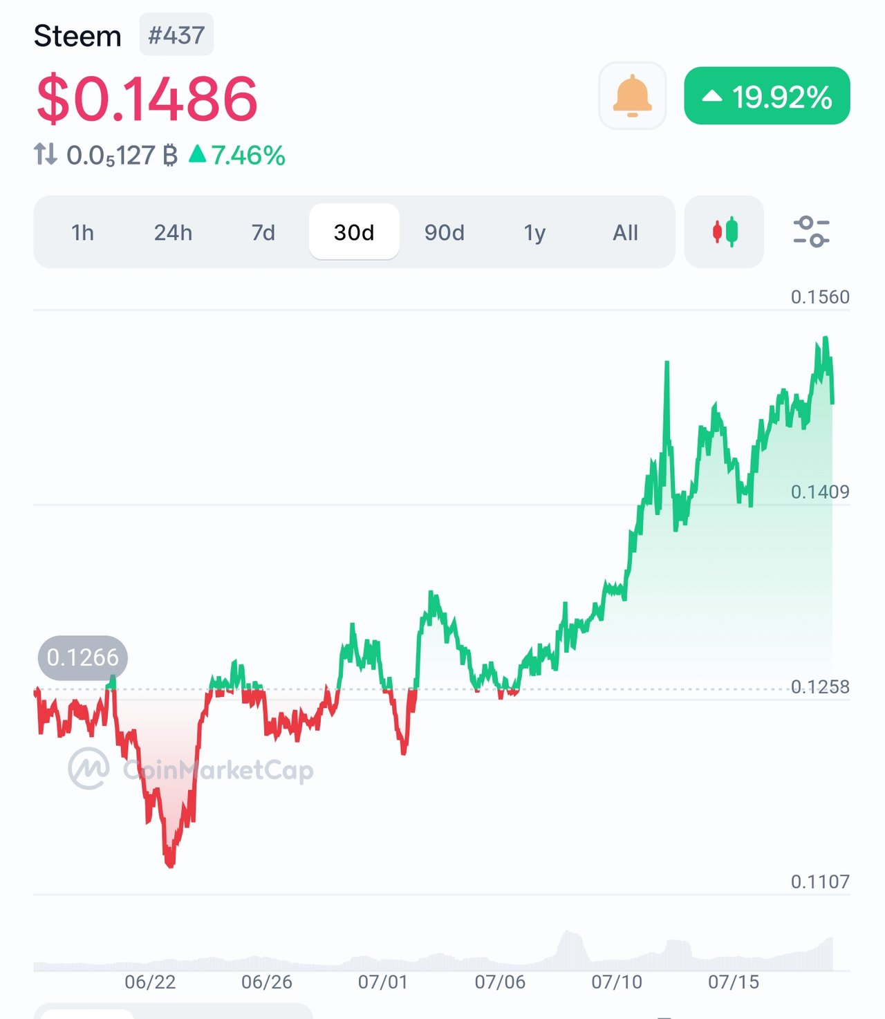Select the 30d time range
This screenshot has height=1019, width=885.
tap(354, 232)
